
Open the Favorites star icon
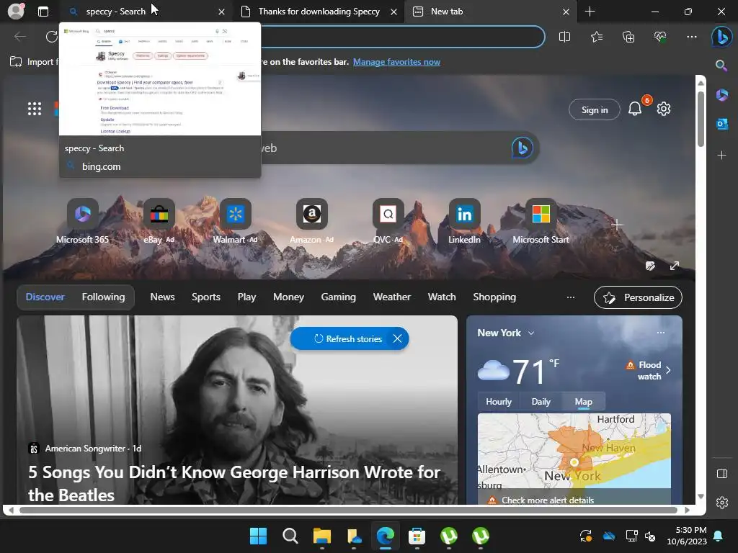coord(596,37)
